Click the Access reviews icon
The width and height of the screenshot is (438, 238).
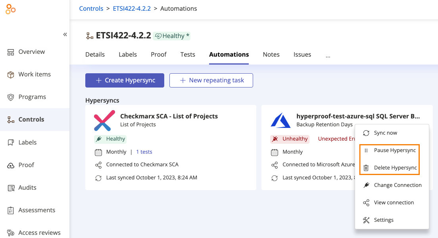11,233
